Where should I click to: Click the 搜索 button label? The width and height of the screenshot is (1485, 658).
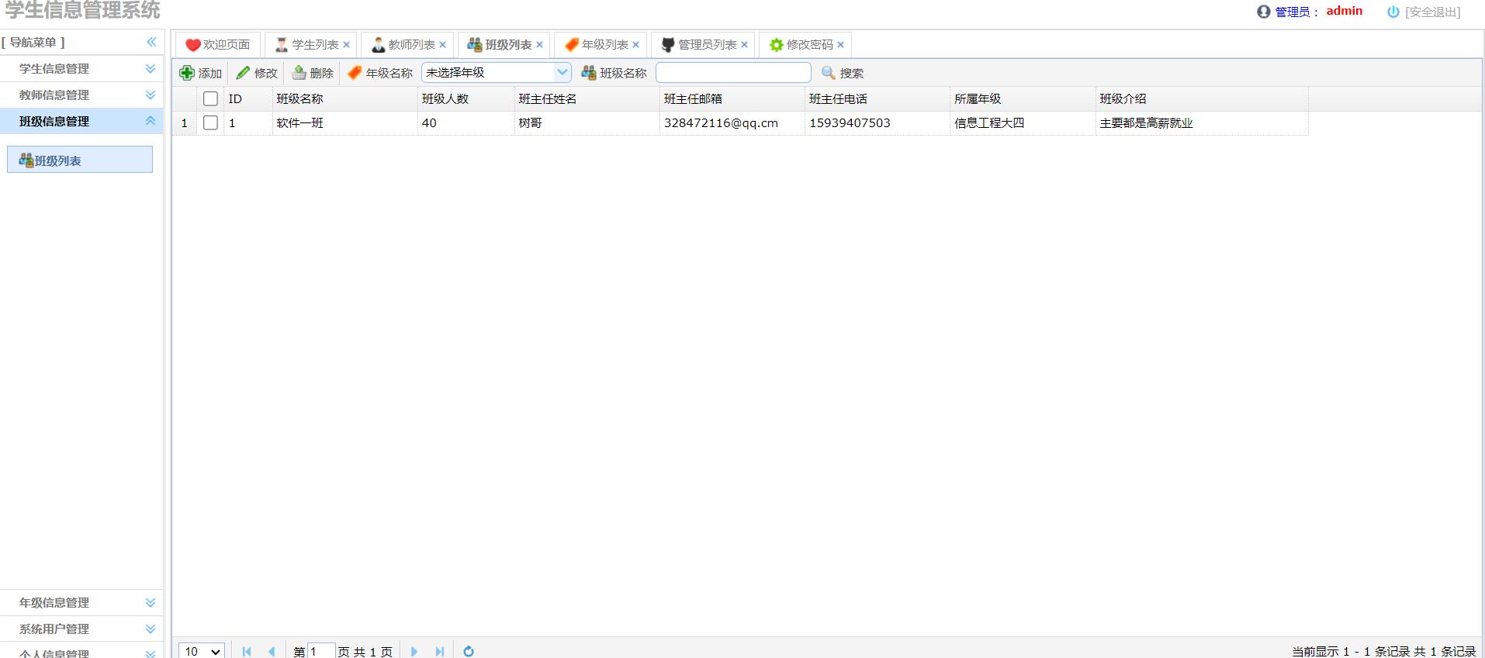point(852,73)
